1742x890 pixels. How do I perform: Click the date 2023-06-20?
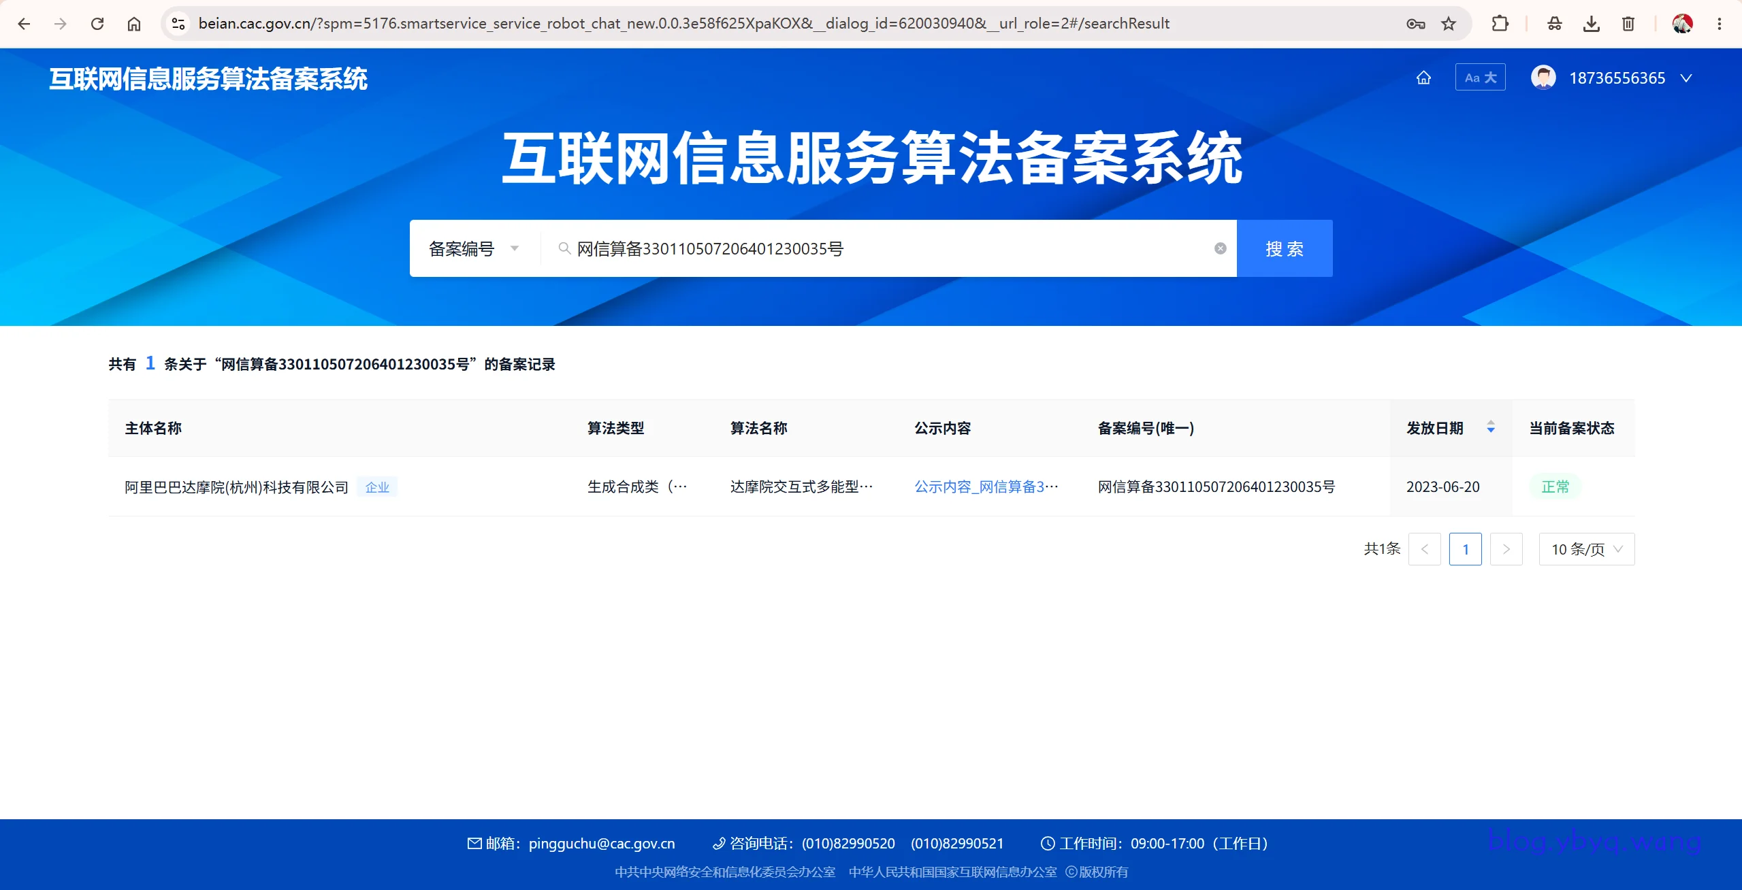[x=1443, y=487]
